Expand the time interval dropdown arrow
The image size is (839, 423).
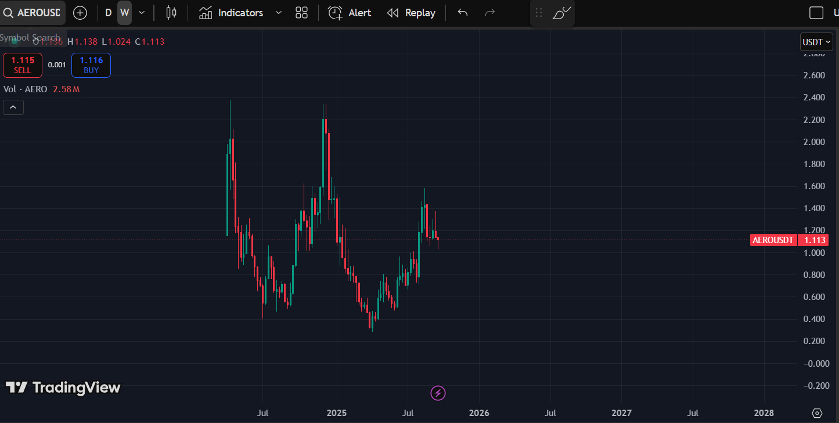(142, 13)
